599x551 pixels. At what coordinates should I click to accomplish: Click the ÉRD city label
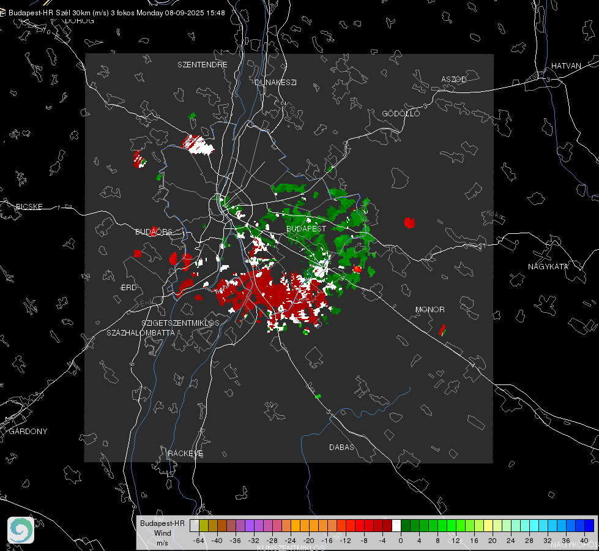(128, 288)
